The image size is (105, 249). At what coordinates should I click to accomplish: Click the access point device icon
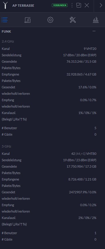point(5,5)
